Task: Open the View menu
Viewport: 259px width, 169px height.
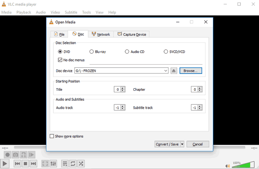Action: coord(100,12)
